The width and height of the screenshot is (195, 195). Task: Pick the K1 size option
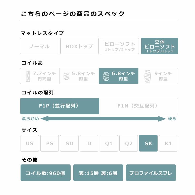pyautogui.click(x=168, y=143)
